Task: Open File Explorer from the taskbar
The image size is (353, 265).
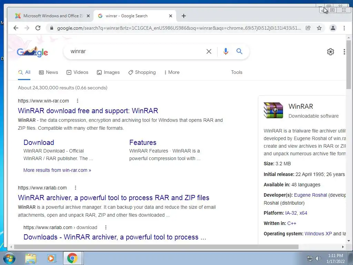Action: (31, 258)
